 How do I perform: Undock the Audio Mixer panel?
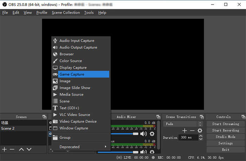point(158,117)
